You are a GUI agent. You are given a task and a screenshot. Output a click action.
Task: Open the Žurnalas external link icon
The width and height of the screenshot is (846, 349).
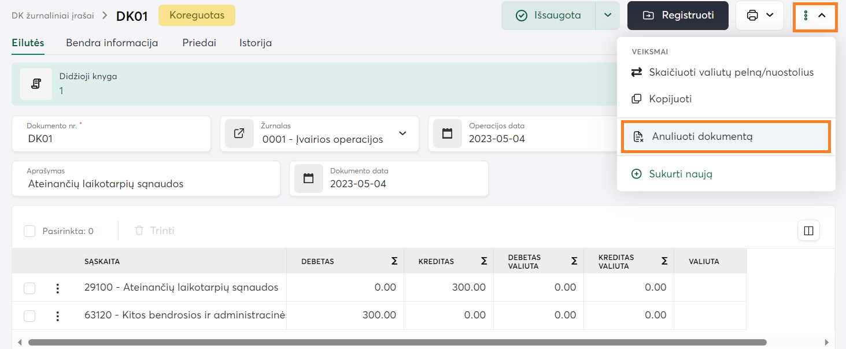click(x=239, y=134)
